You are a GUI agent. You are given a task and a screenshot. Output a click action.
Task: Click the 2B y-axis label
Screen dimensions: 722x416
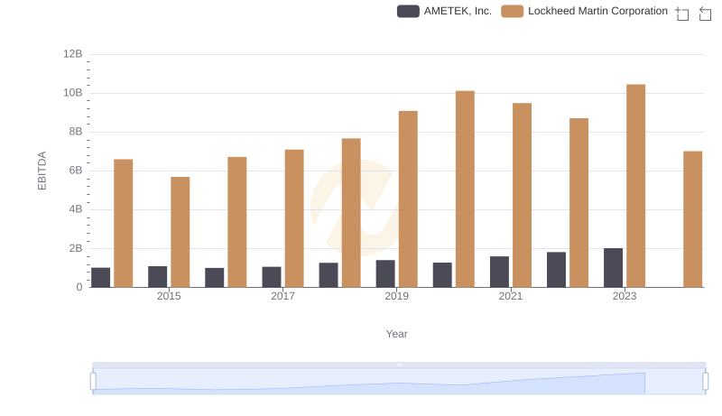(76, 248)
